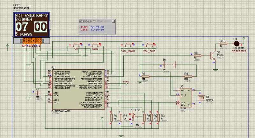The image size is (255, 138).
Task: Click resistor R8 symbol
Action: (x=188, y=77)
